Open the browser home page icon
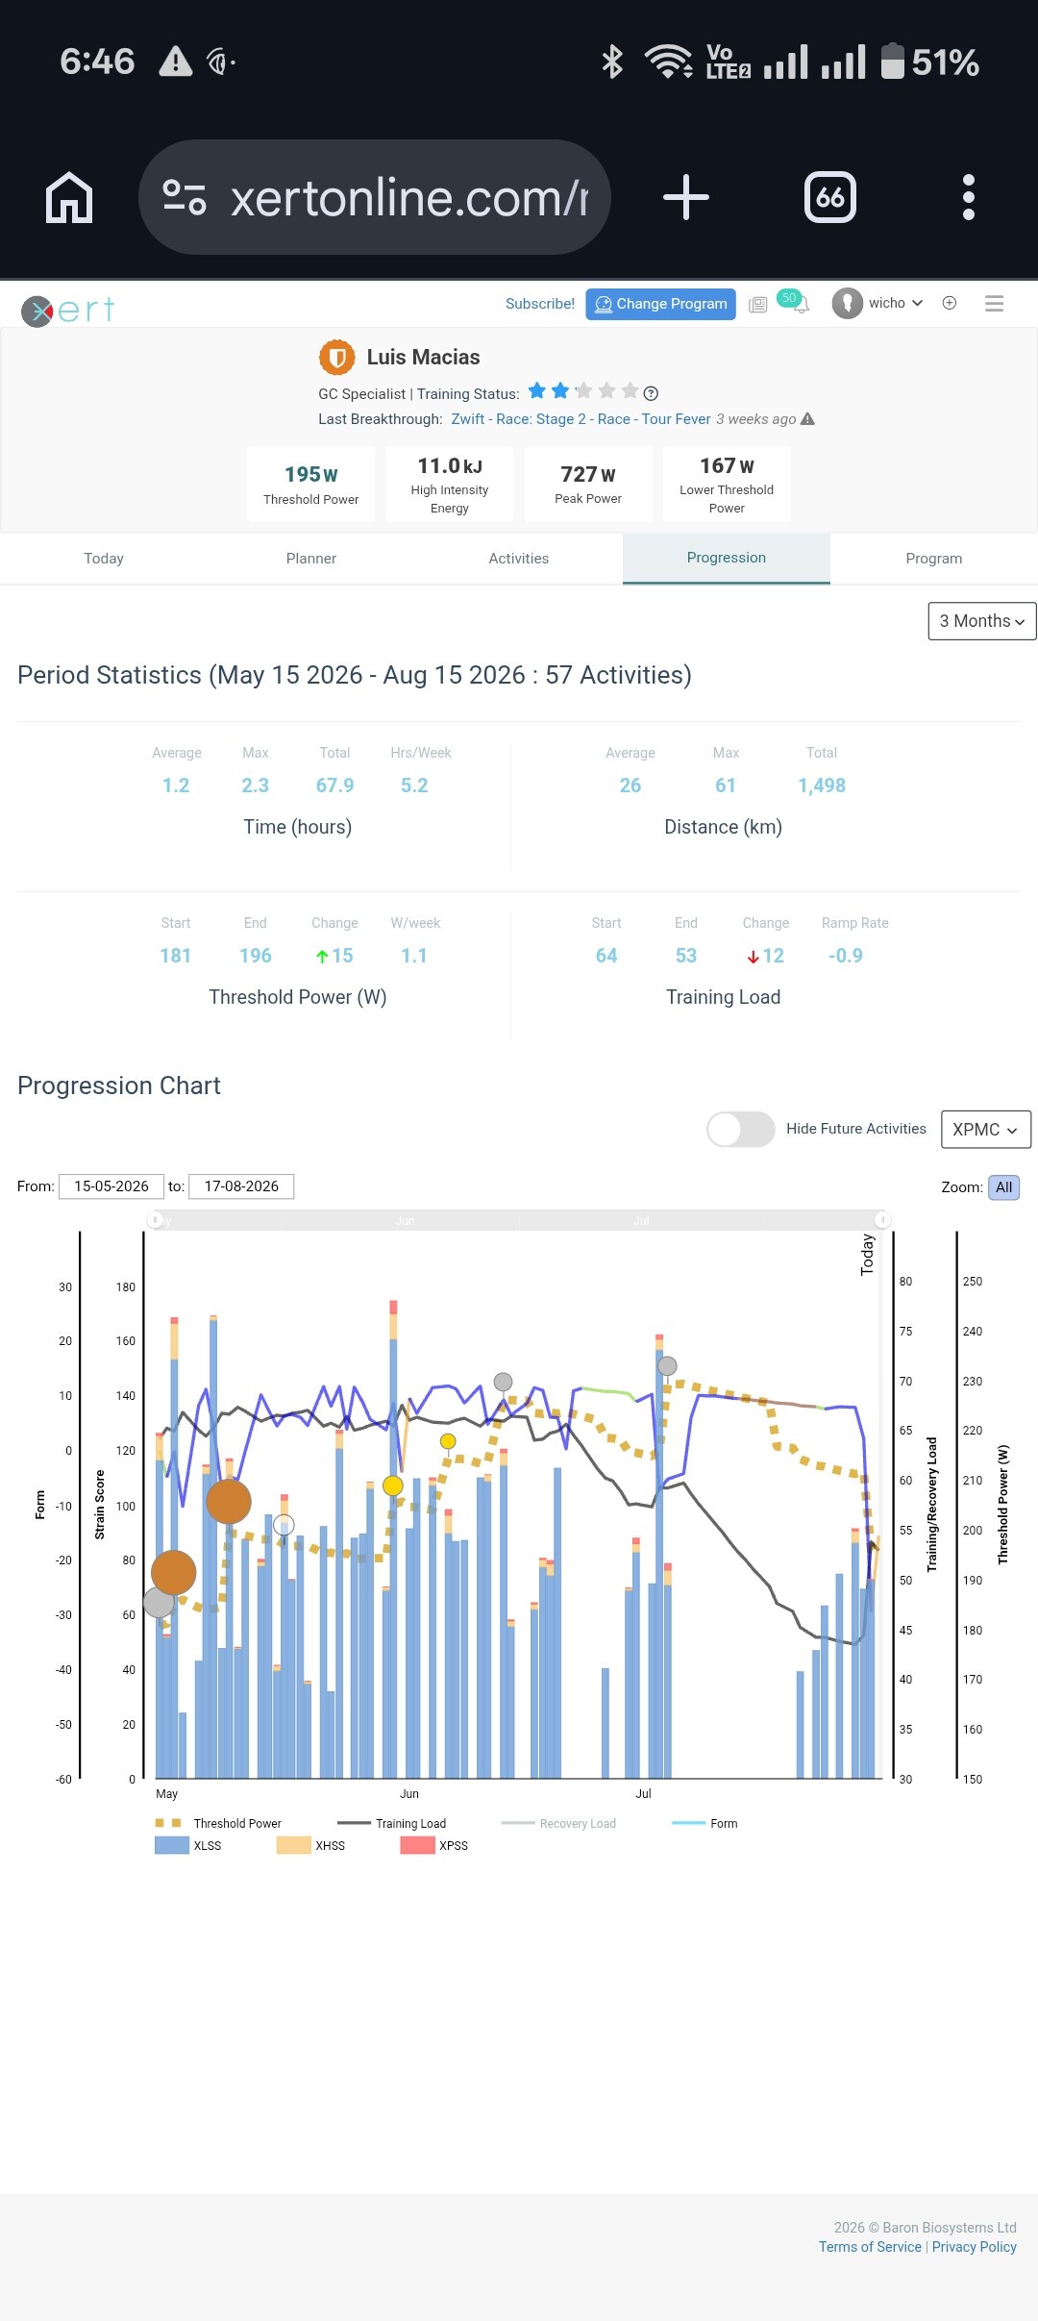Image resolution: width=1038 pixels, height=2321 pixels. coord(69,197)
